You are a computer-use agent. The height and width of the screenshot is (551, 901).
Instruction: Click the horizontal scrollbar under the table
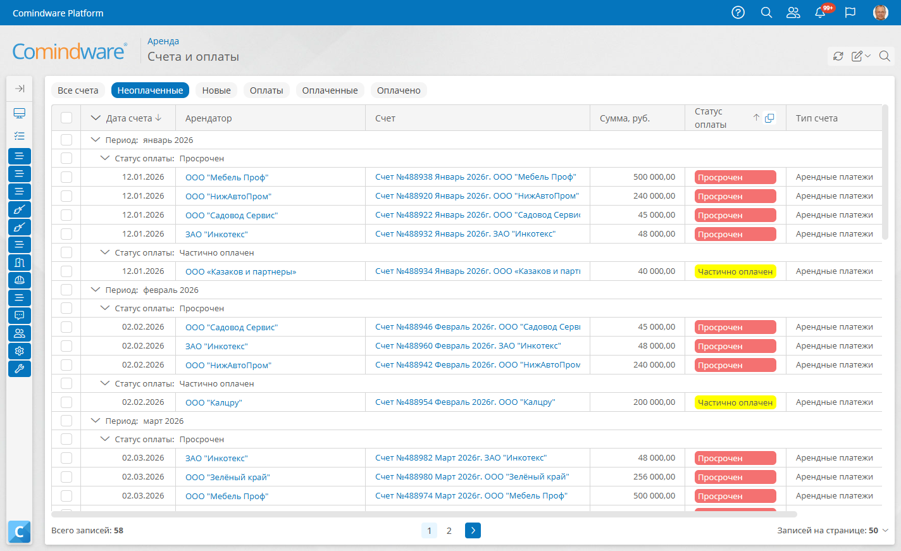[x=424, y=514]
